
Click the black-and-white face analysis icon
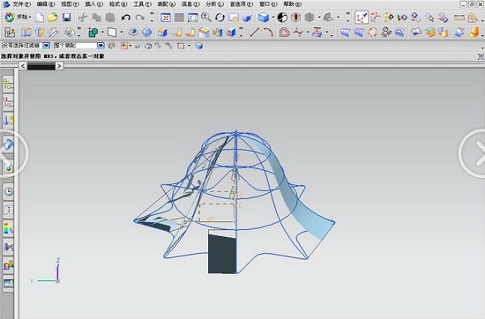(282, 18)
